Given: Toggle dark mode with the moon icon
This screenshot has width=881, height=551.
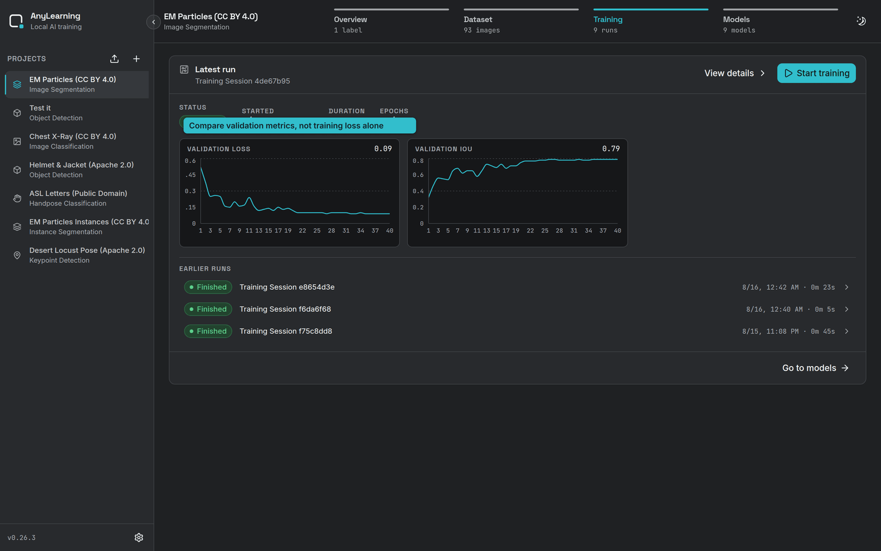Looking at the screenshot, I should pyautogui.click(x=861, y=21).
